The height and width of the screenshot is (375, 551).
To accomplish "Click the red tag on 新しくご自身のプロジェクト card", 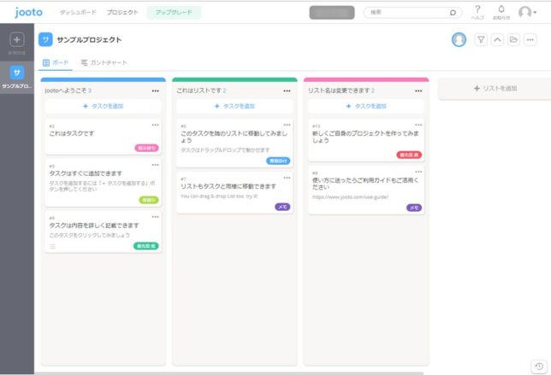I will pos(409,155).
